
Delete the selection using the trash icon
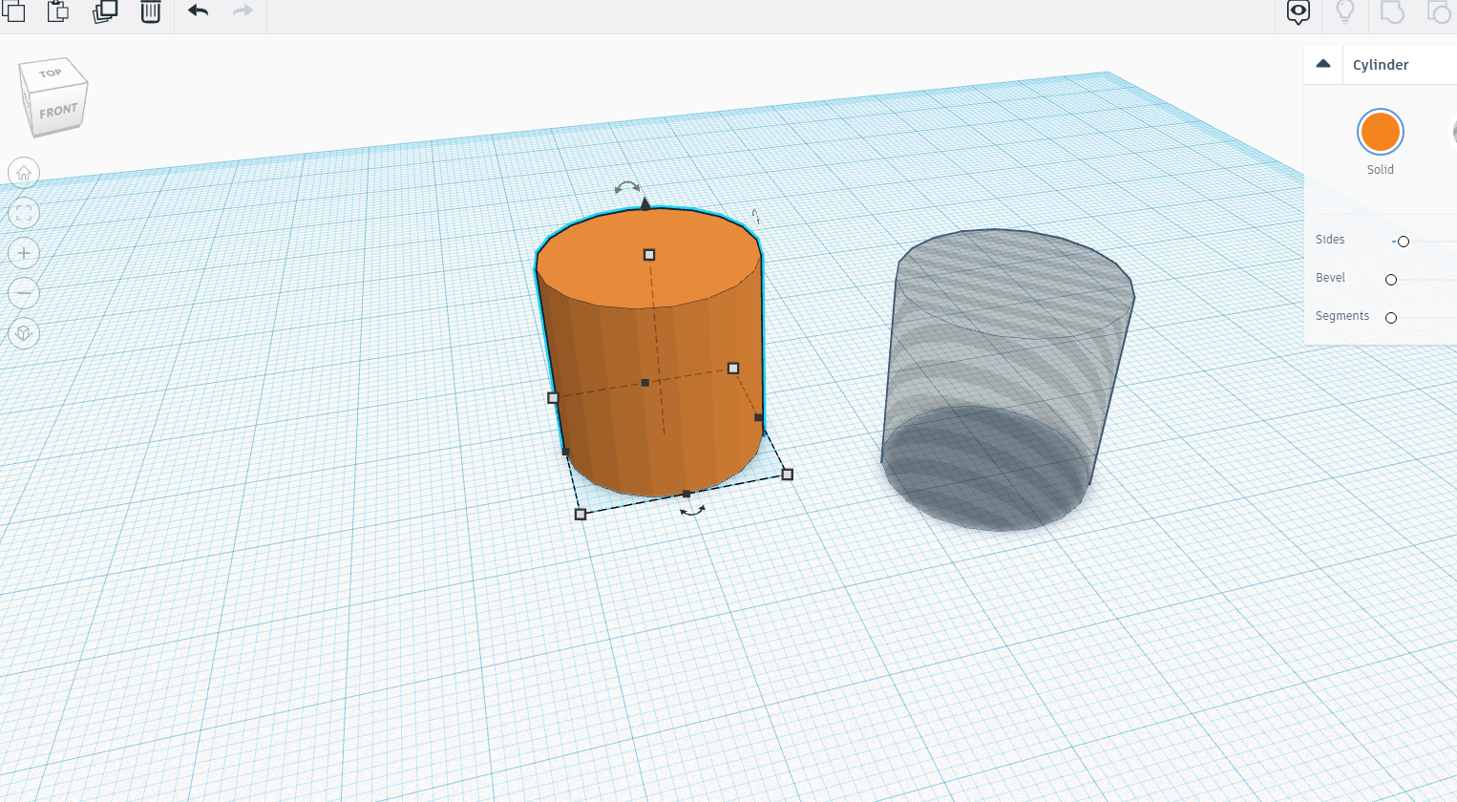(x=150, y=13)
